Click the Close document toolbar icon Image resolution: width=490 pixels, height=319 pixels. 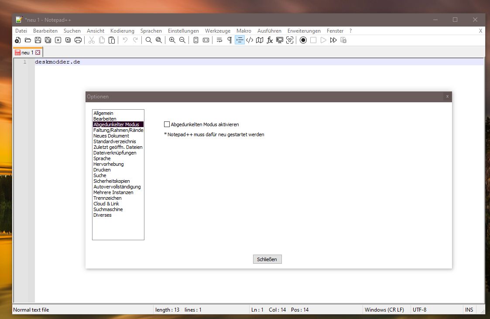(x=58, y=40)
